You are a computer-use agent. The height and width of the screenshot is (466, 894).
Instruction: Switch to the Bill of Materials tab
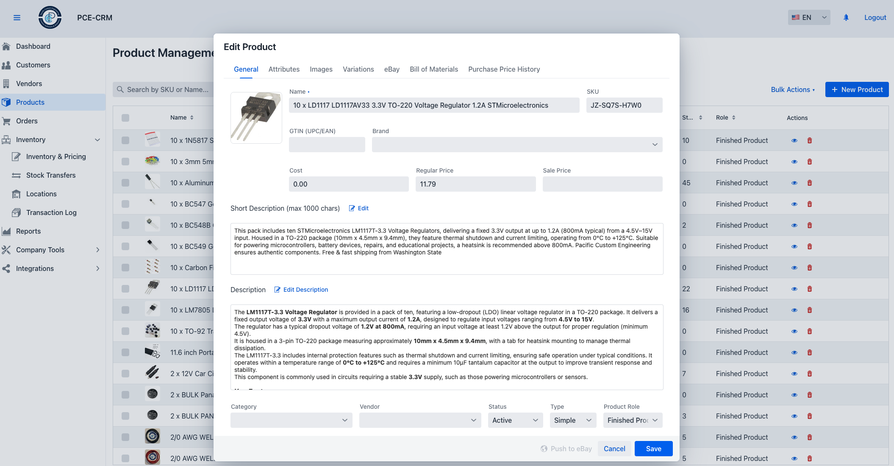tap(433, 69)
